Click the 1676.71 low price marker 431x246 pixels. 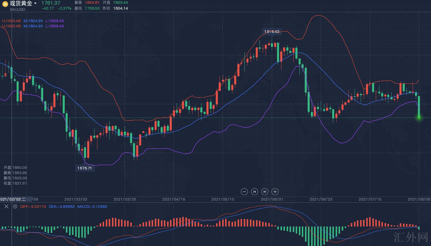coord(85,168)
